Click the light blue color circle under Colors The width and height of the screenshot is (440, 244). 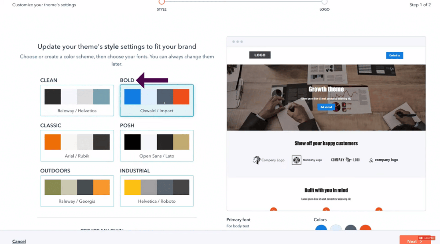click(x=336, y=227)
